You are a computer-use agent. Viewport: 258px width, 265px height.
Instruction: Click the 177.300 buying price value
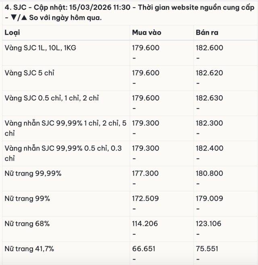[146, 173]
